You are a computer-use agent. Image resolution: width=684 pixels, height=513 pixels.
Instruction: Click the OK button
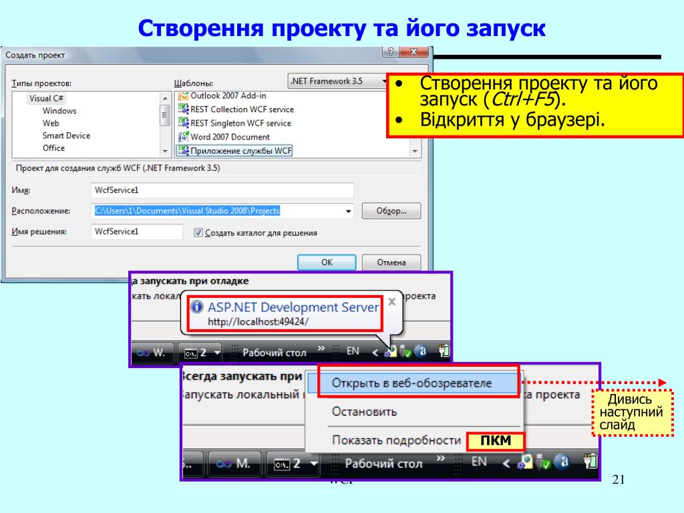pos(327,262)
